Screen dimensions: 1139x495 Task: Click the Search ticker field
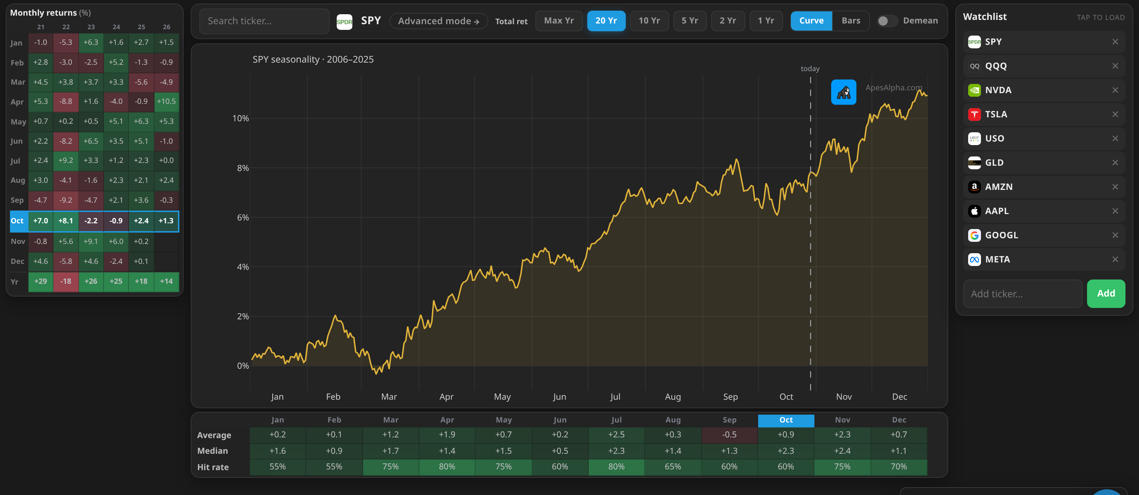click(x=264, y=21)
